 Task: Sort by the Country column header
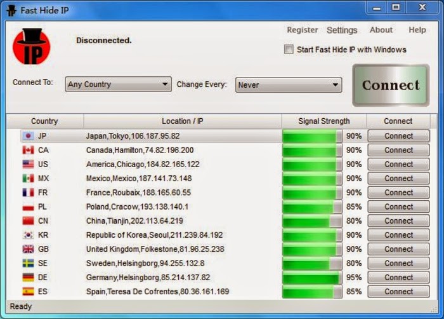click(45, 121)
